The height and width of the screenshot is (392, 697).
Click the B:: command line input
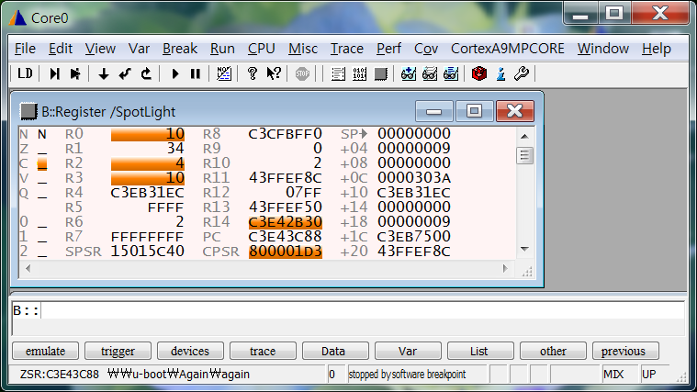[x=358, y=310]
